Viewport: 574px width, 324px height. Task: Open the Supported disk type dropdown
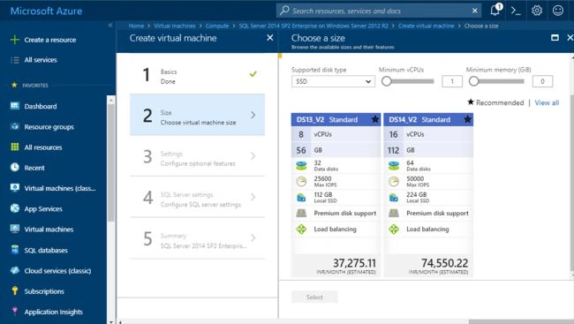tap(333, 81)
